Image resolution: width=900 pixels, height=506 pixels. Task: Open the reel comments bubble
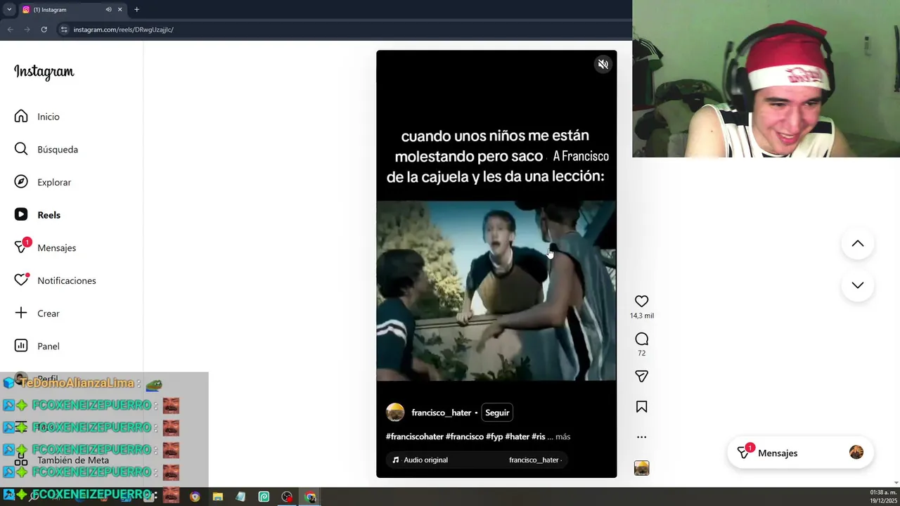pos(641,339)
